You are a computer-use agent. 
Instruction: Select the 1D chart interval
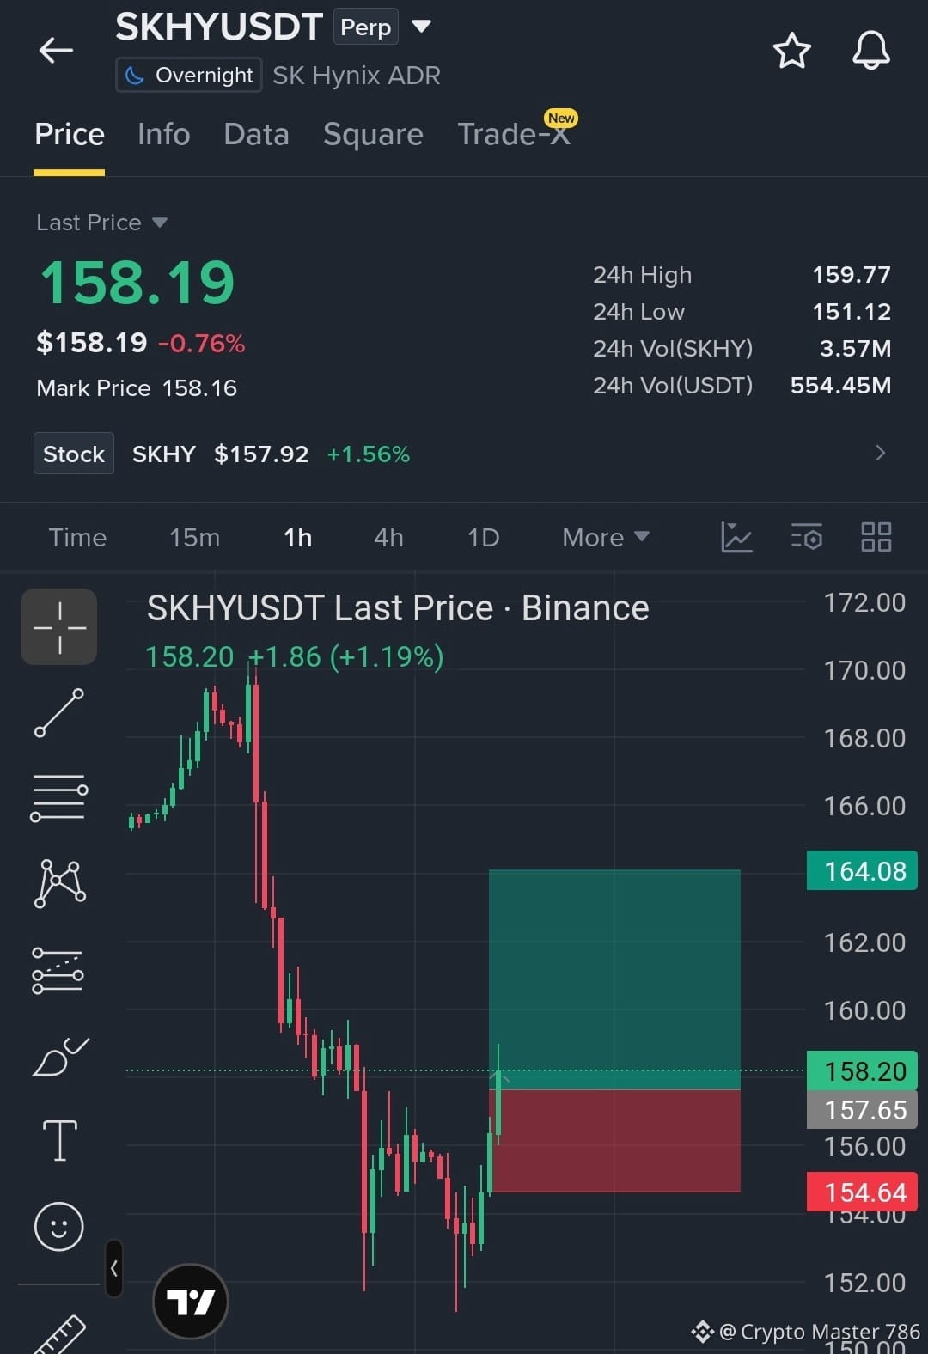pyautogui.click(x=483, y=538)
